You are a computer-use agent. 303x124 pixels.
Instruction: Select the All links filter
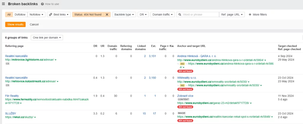coord(9,14)
